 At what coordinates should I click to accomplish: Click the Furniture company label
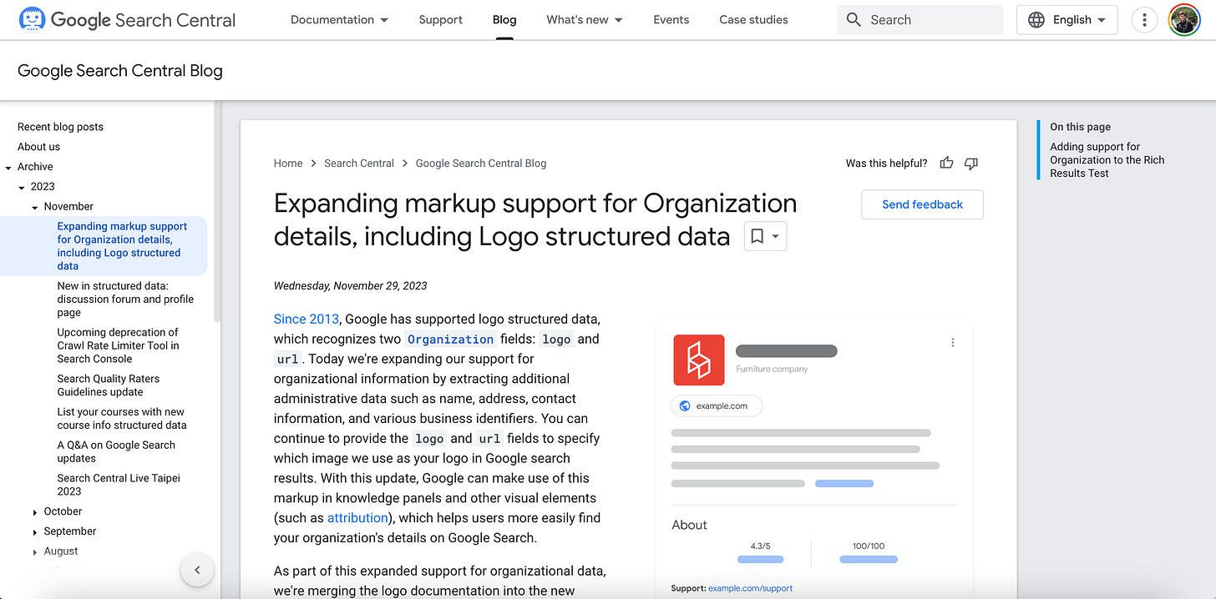772,369
